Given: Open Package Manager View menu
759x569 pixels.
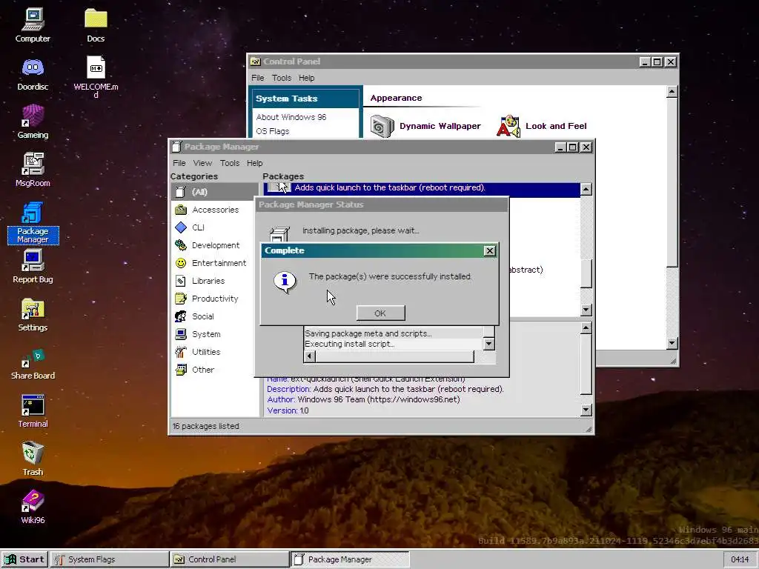Looking at the screenshot, I should [202, 163].
